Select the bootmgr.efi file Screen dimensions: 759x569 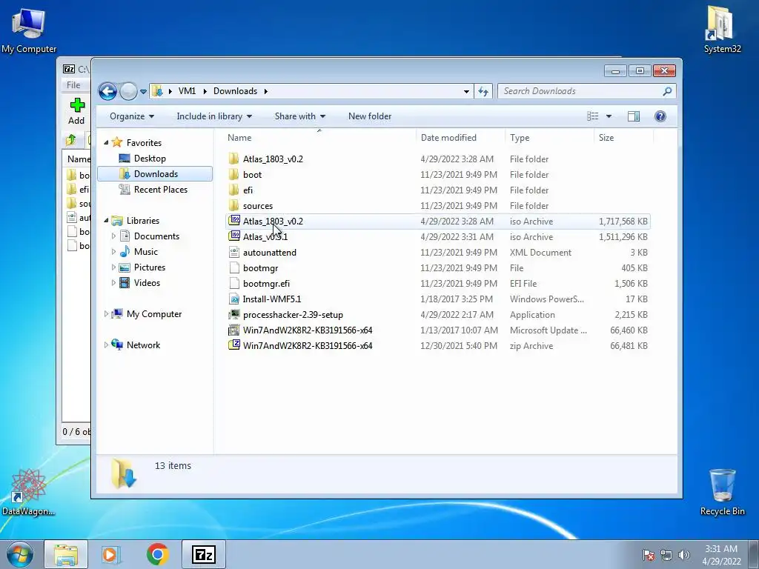[x=438, y=284]
